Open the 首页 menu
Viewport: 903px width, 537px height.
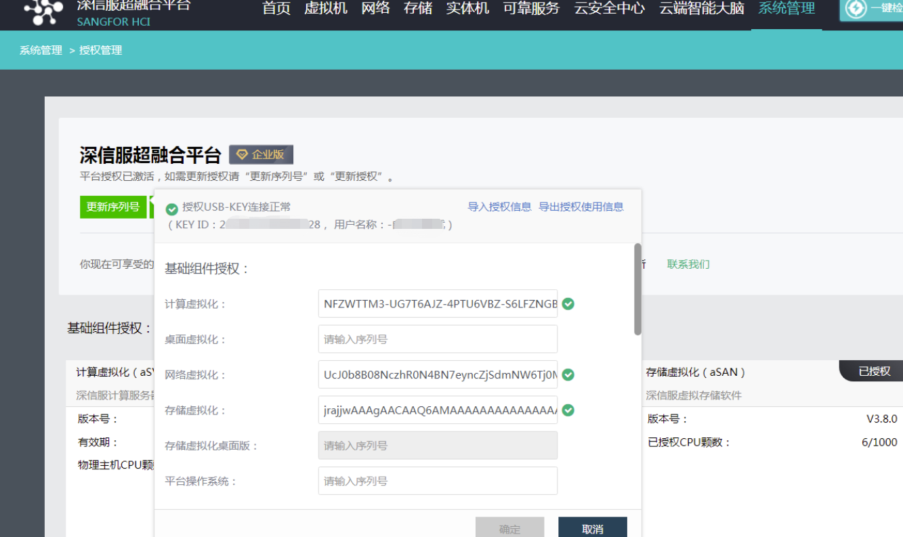coord(276,8)
